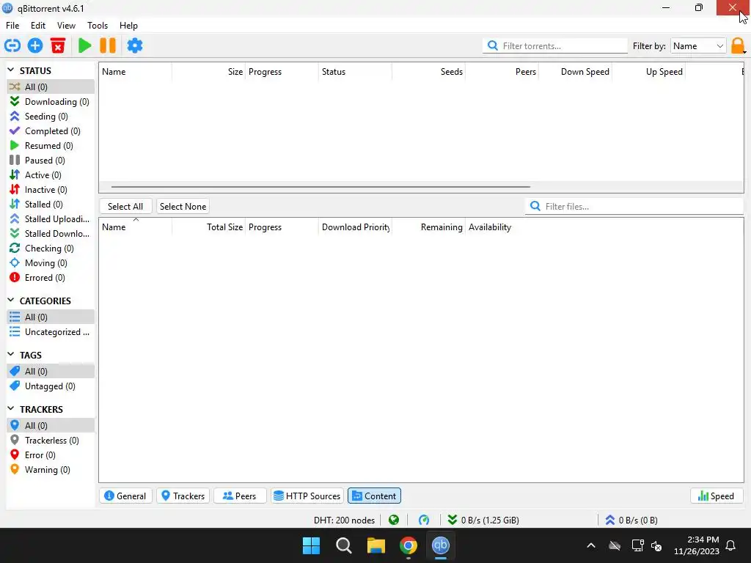
Task: Click the orange lock UI icon
Action: click(738, 46)
